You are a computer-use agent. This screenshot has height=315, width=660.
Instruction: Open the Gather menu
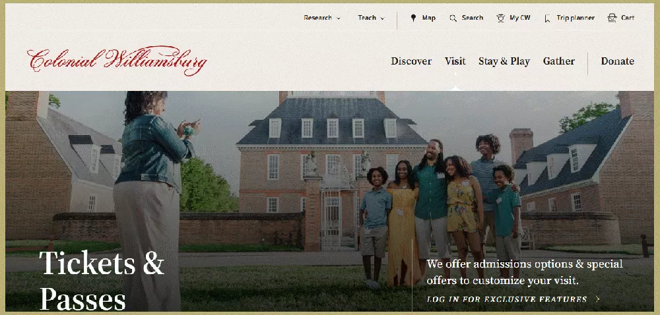coord(558,61)
